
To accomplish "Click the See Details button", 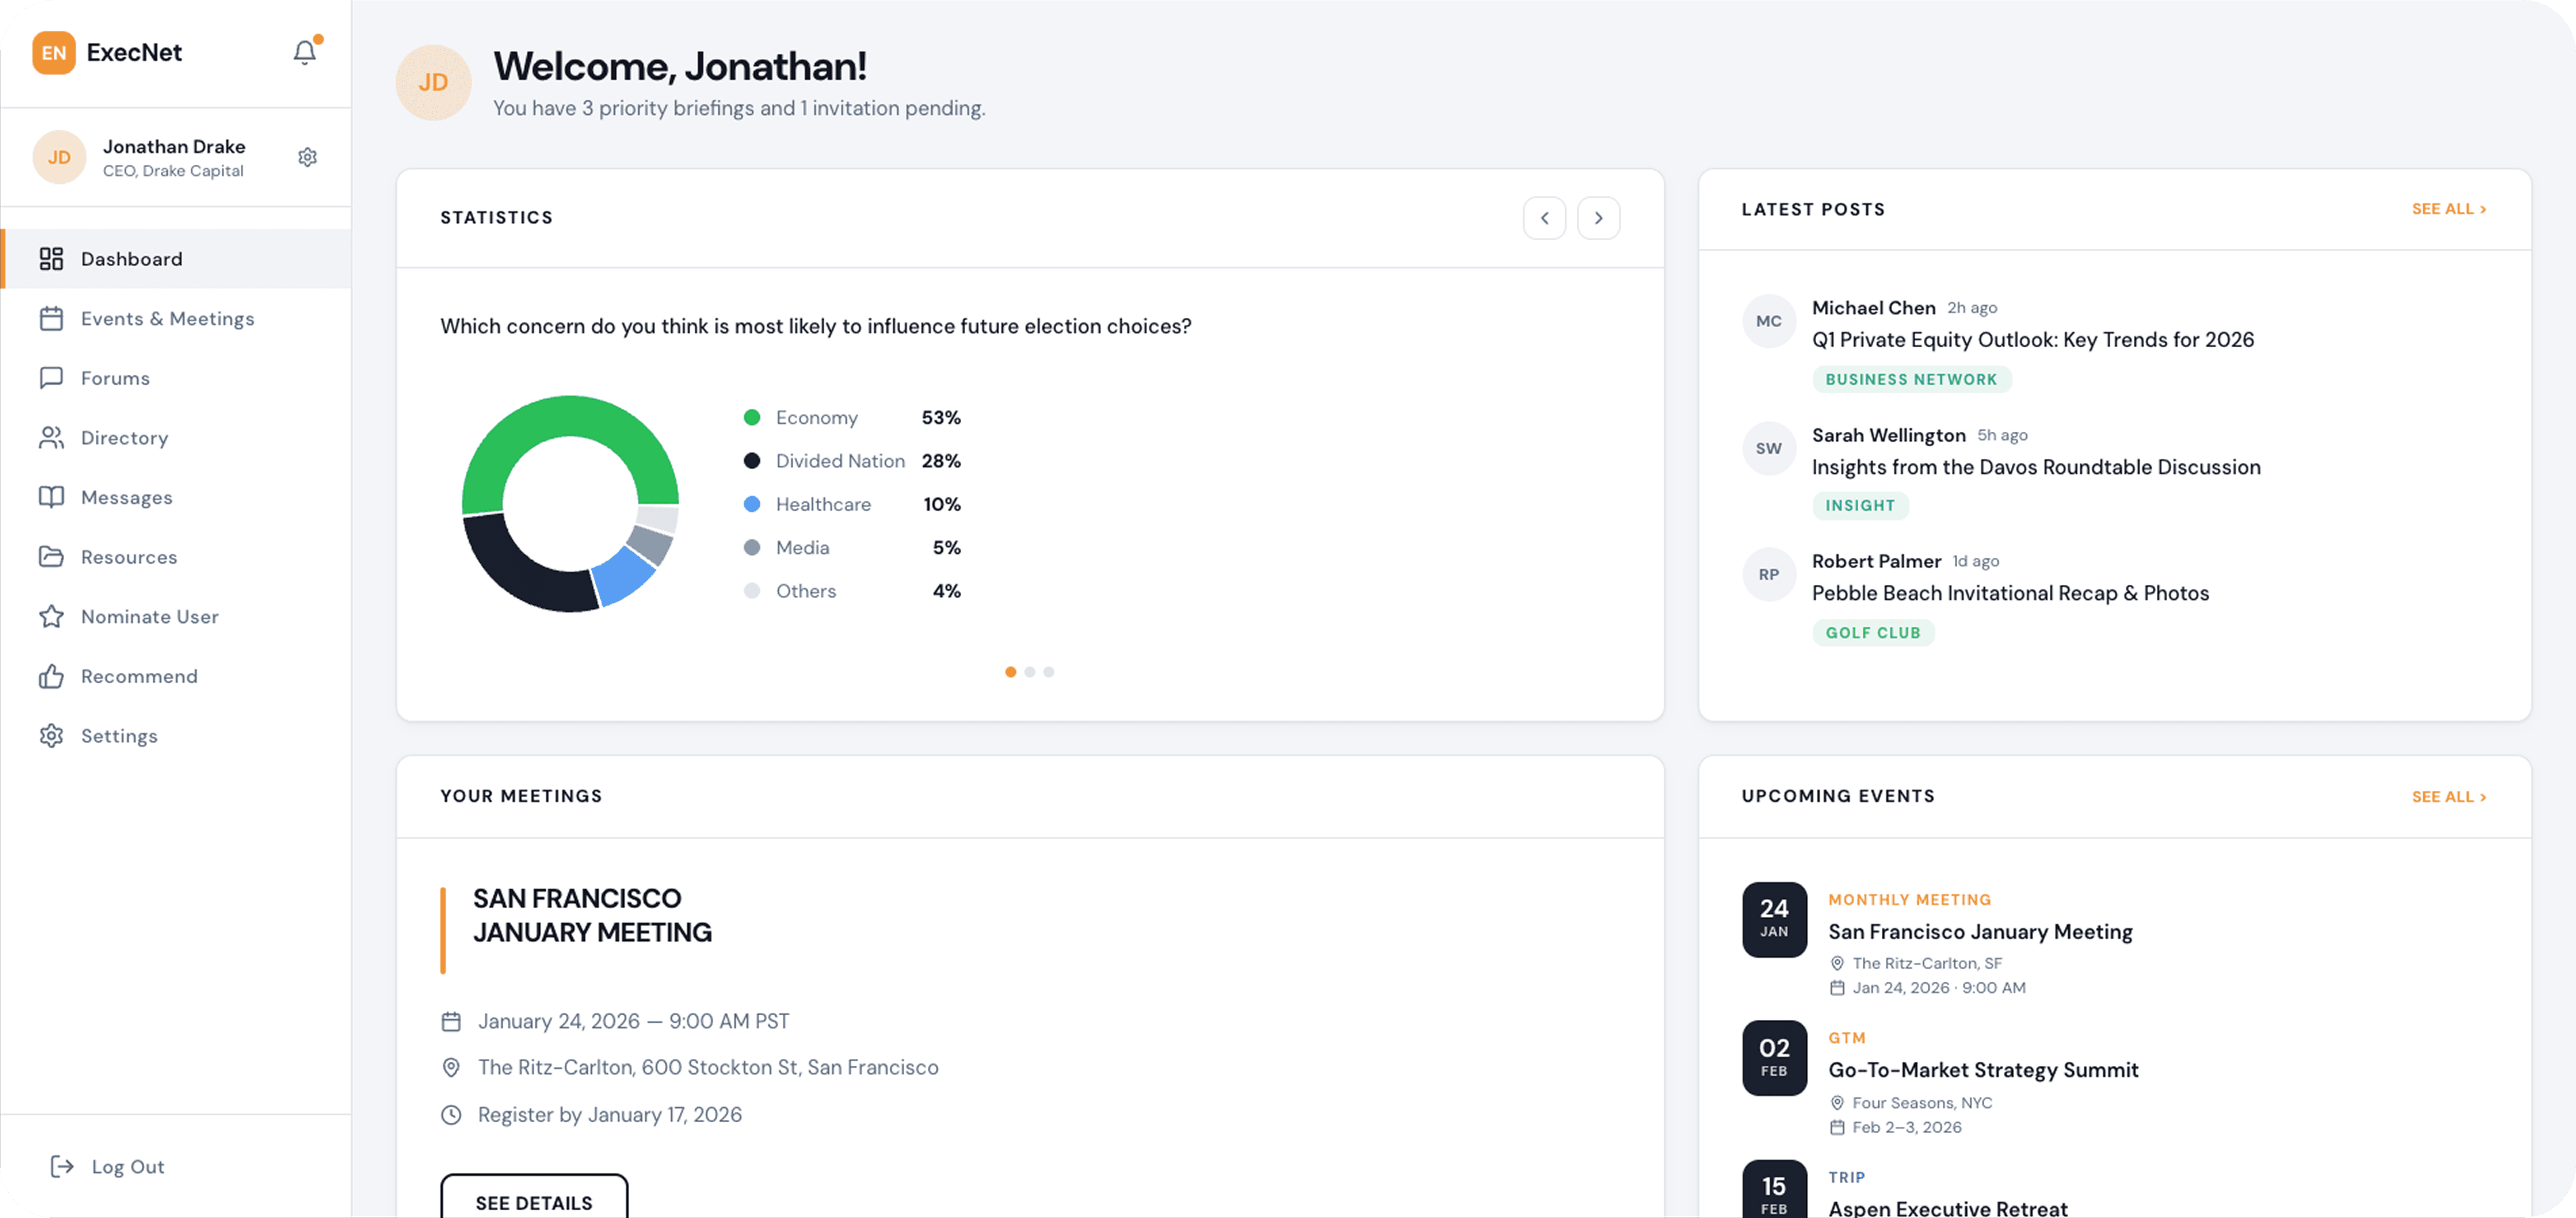I will (x=534, y=1201).
